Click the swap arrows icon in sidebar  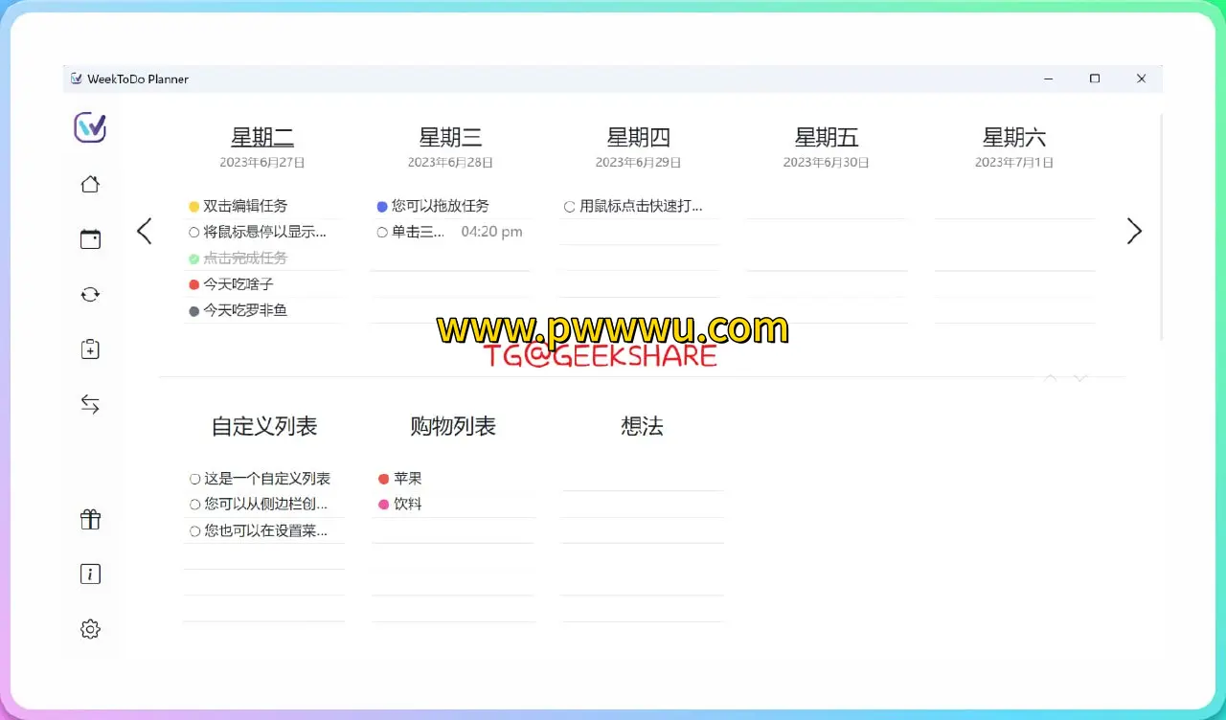(x=90, y=405)
